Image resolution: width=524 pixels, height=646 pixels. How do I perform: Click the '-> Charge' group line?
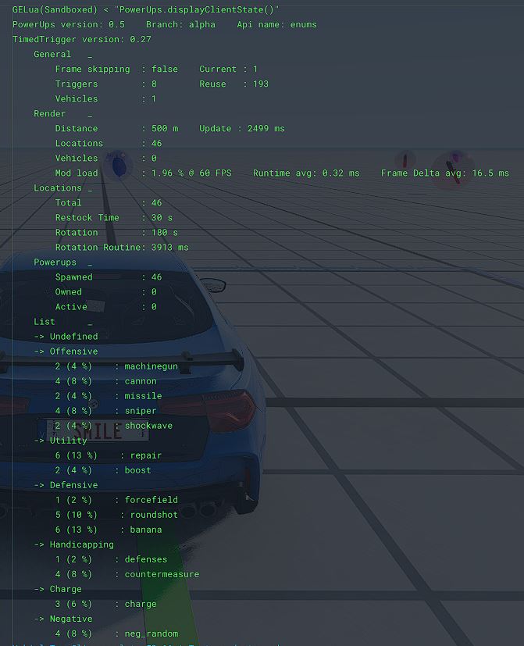[58, 589]
